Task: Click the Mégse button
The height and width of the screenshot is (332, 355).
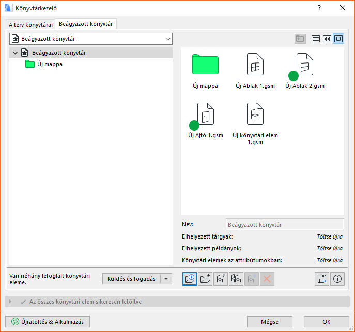Action: coord(270,322)
